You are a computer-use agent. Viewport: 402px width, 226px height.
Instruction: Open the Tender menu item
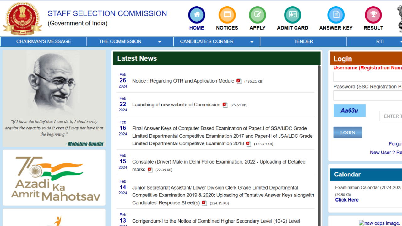[x=303, y=41]
